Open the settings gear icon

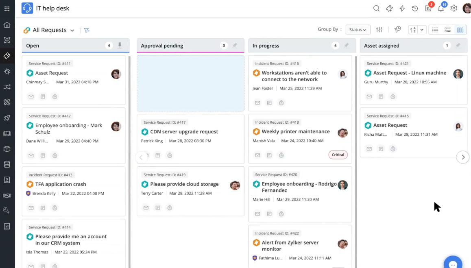pyautogui.click(x=454, y=9)
